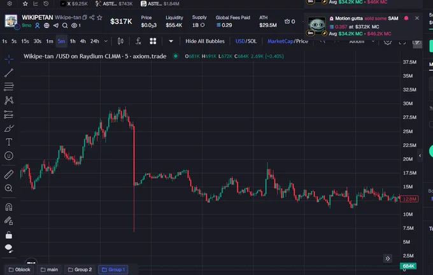Open the chart layout grid selector

click(x=153, y=41)
